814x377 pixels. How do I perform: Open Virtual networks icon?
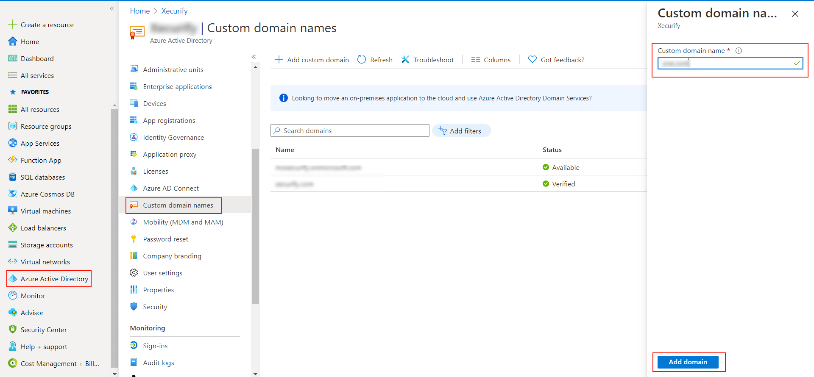(13, 262)
